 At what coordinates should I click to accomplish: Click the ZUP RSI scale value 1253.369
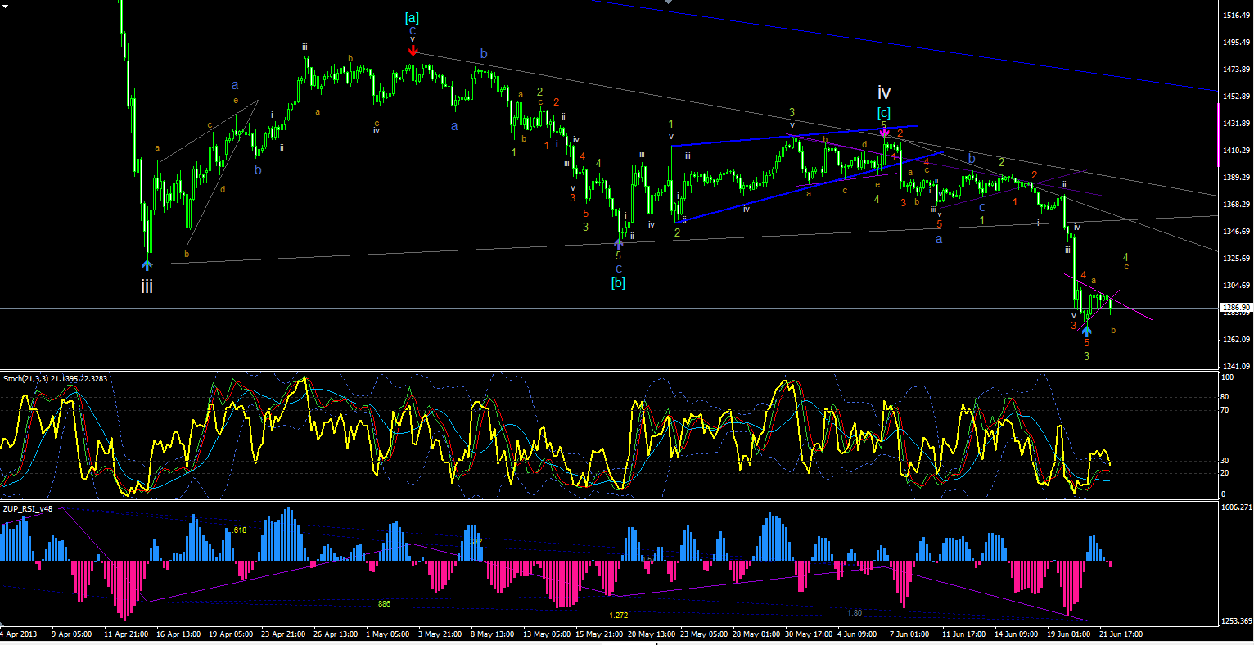[x=1236, y=621]
